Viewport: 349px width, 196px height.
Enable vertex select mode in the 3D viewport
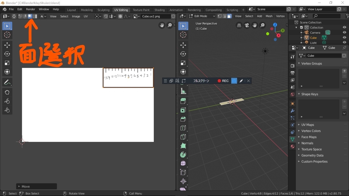point(220,16)
